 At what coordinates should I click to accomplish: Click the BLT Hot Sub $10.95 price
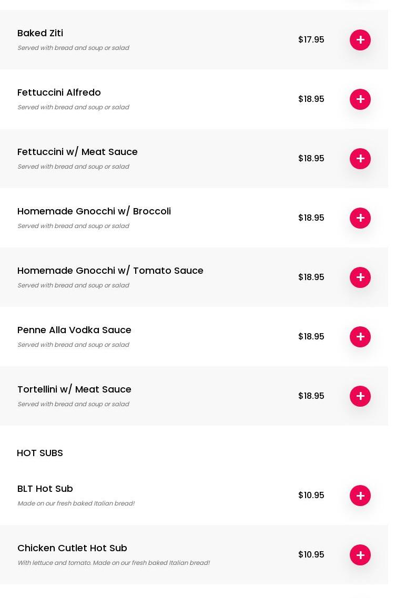tap(311, 496)
